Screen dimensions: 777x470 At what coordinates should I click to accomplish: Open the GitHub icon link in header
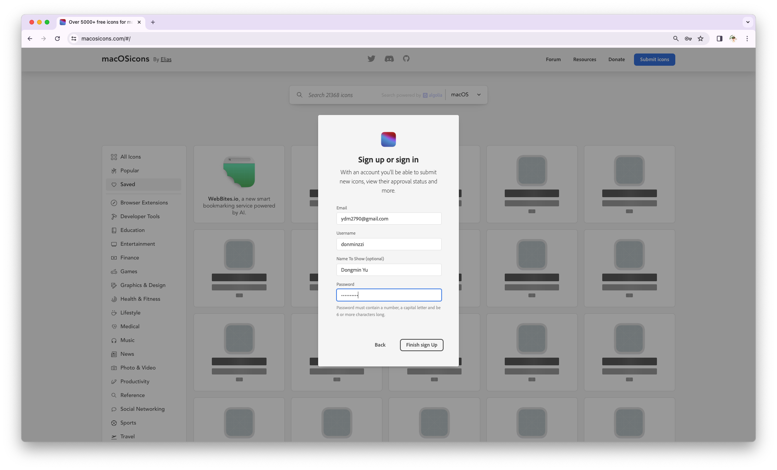coord(406,58)
